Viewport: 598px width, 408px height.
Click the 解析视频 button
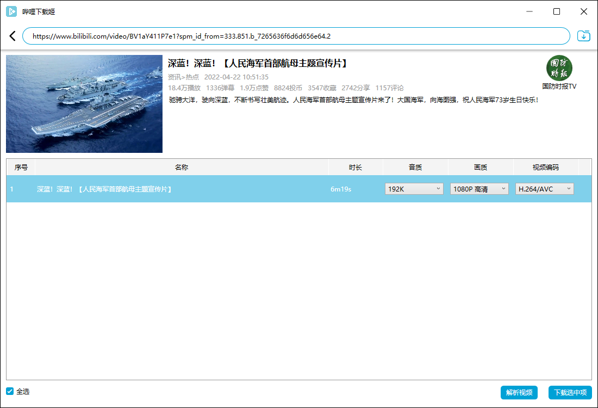[519, 392]
